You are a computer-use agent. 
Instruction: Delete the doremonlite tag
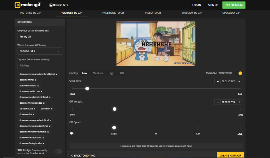coord(33,114)
